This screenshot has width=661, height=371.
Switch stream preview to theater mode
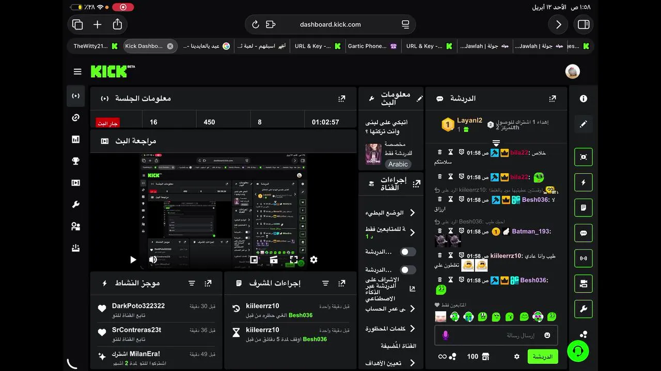tap(274, 260)
